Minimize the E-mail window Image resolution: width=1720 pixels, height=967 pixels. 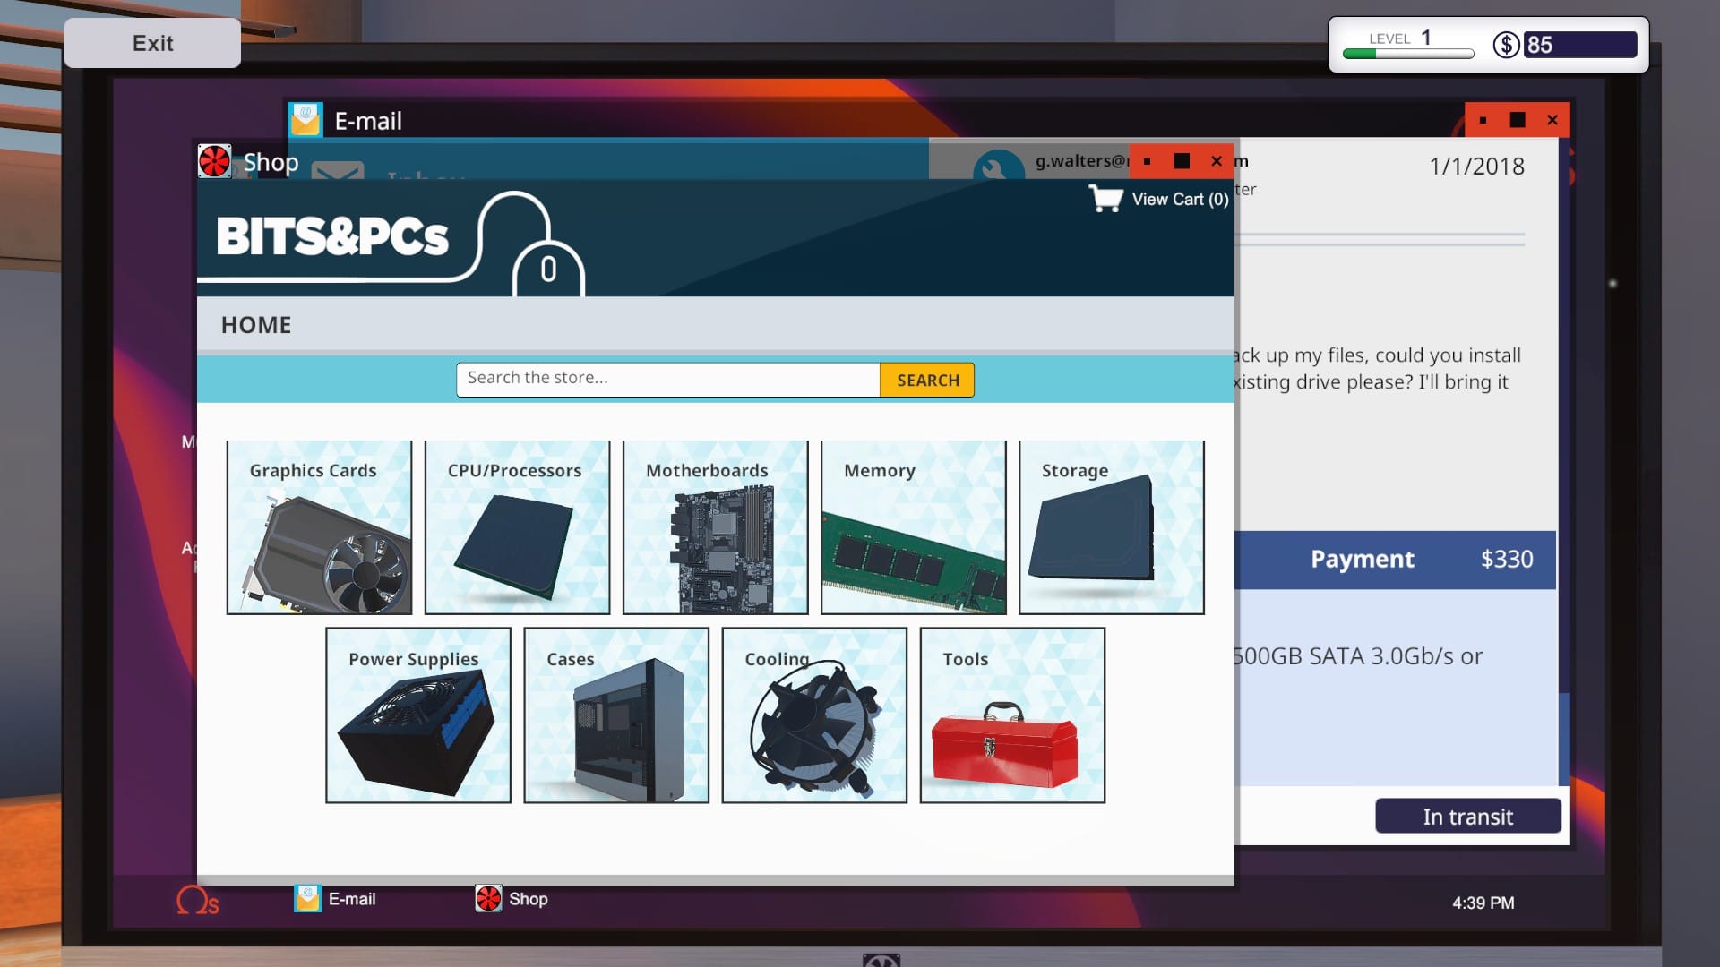[1483, 120]
